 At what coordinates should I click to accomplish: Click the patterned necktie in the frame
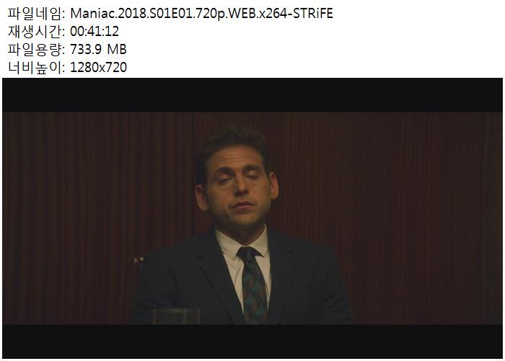(253, 283)
